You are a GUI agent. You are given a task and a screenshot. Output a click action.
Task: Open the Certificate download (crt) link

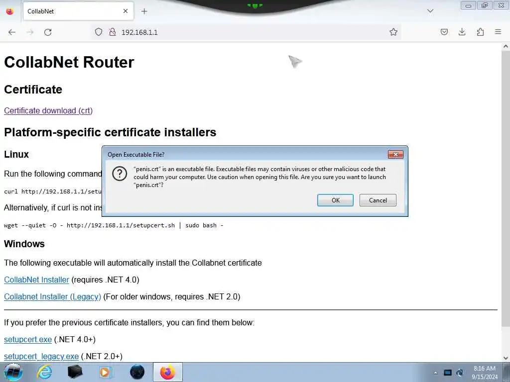click(48, 111)
